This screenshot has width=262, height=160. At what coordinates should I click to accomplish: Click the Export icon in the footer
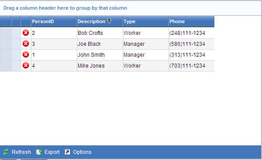pos(39,152)
